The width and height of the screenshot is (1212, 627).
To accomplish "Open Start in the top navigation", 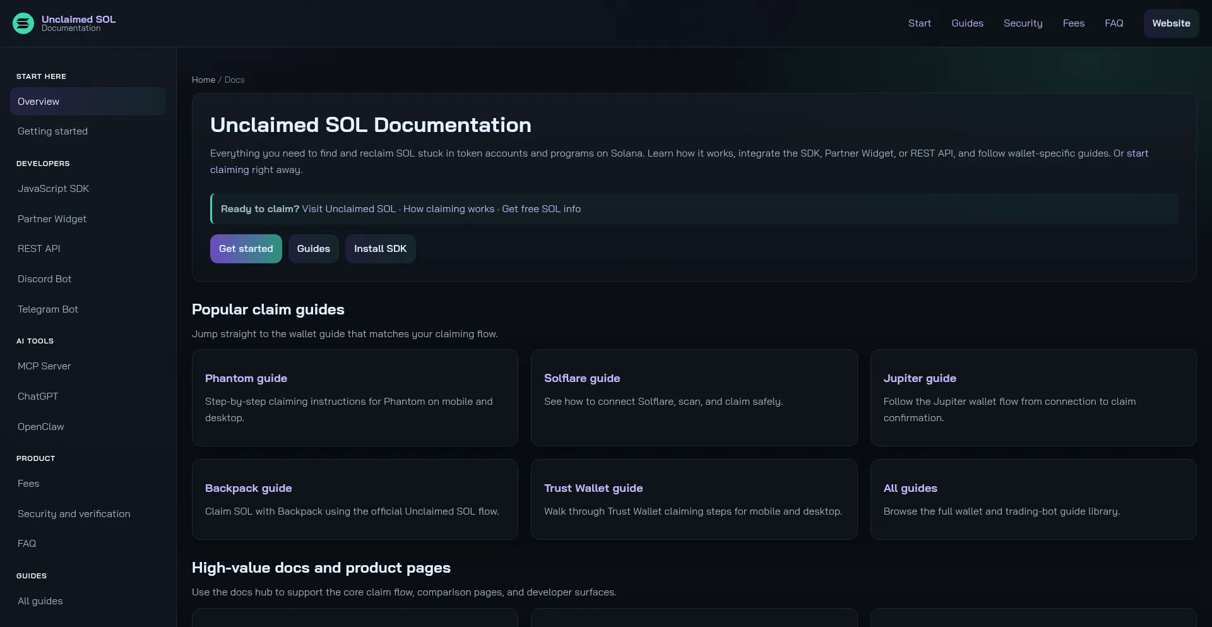I will tap(919, 23).
